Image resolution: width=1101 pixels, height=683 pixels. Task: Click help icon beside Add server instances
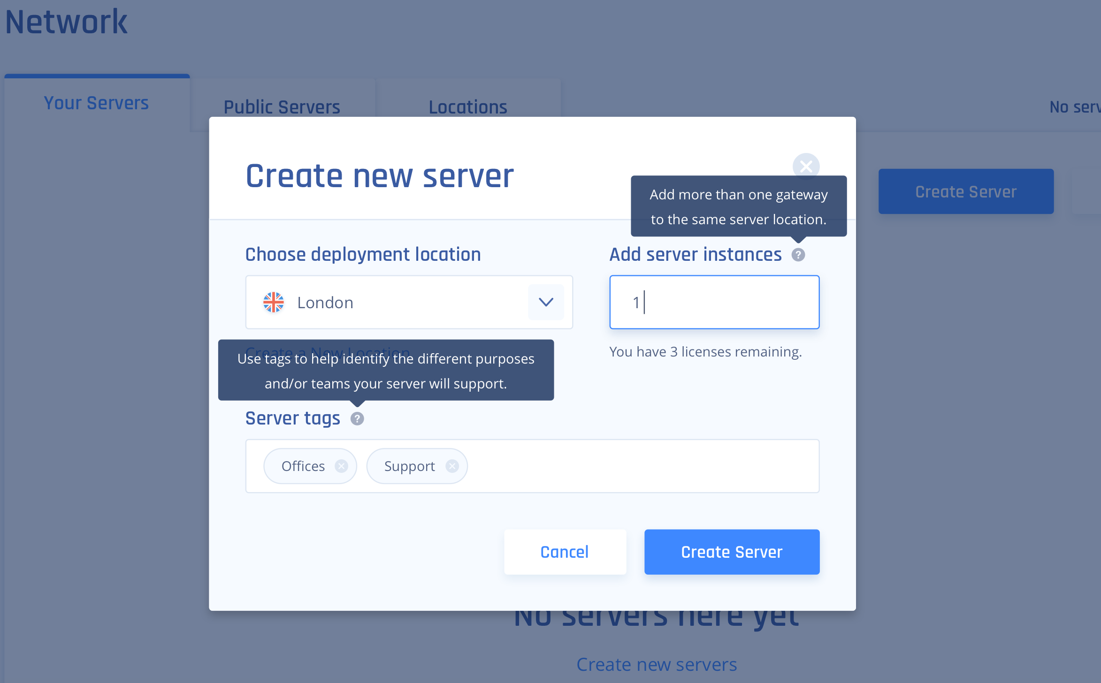[x=798, y=255]
